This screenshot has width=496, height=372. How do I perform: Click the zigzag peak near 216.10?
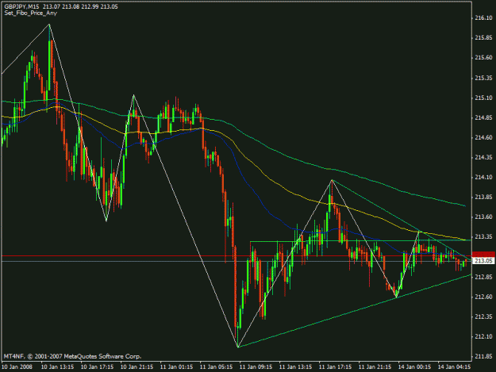tap(49, 24)
